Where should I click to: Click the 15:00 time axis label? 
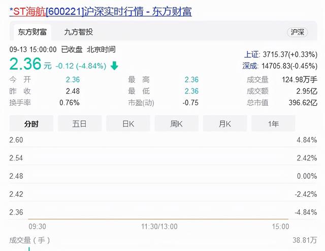[x=280, y=227]
